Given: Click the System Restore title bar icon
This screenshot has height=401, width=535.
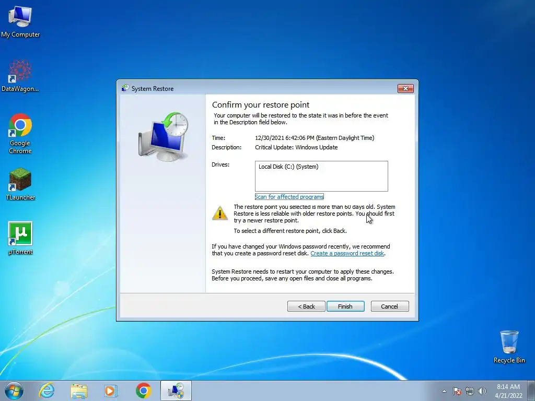Looking at the screenshot, I should (x=125, y=88).
